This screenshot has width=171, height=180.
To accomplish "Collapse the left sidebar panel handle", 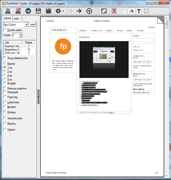I will tap(38, 97).
